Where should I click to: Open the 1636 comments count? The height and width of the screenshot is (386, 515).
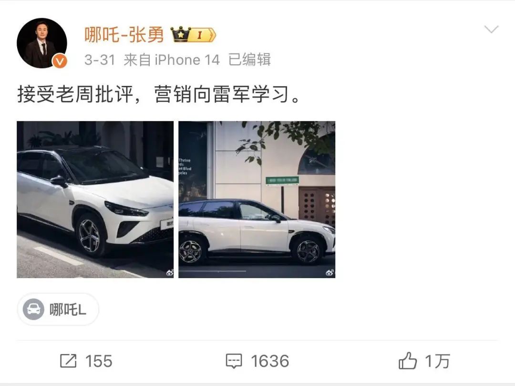coord(270,361)
